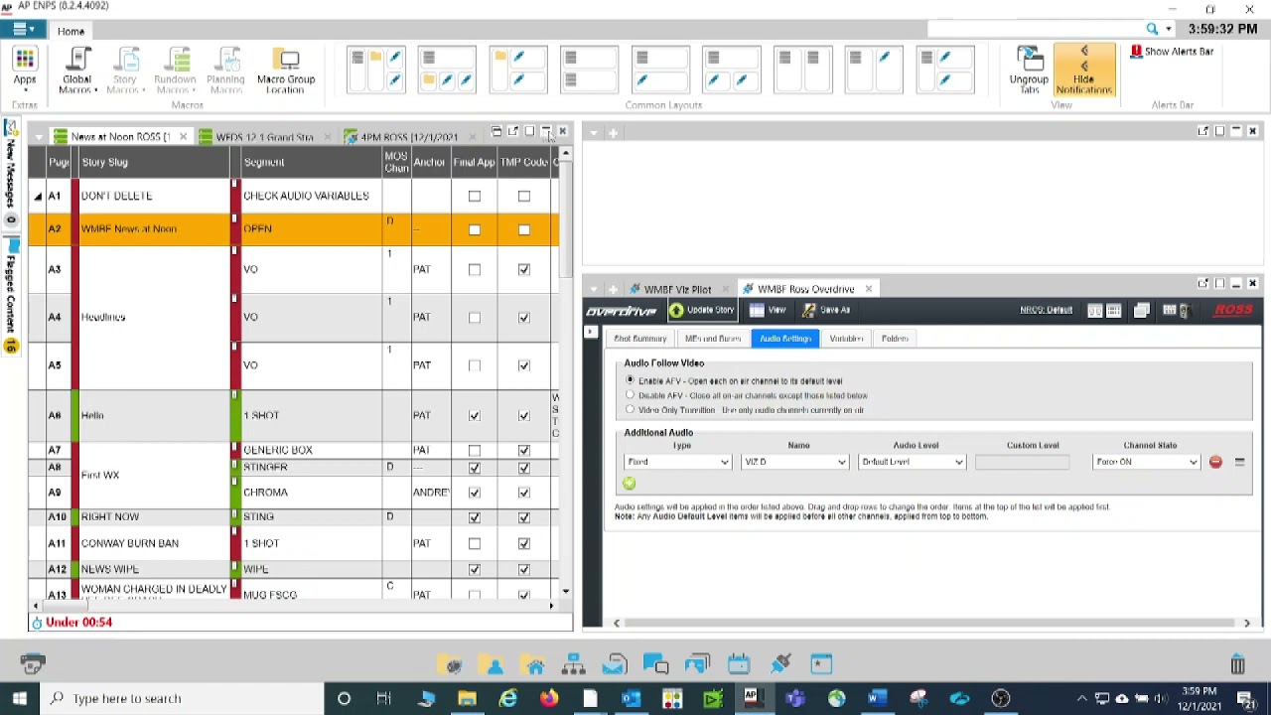Open the Folders tab
Screen dimensions: 1271x715
[x=895, y=339]
